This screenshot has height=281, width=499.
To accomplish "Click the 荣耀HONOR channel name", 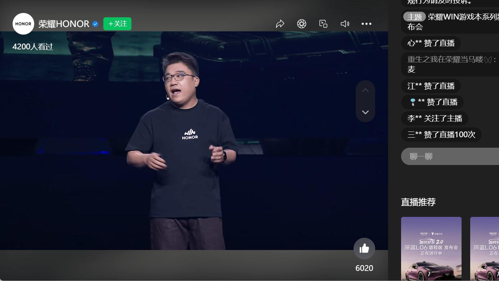I will [x=64, y=24].
